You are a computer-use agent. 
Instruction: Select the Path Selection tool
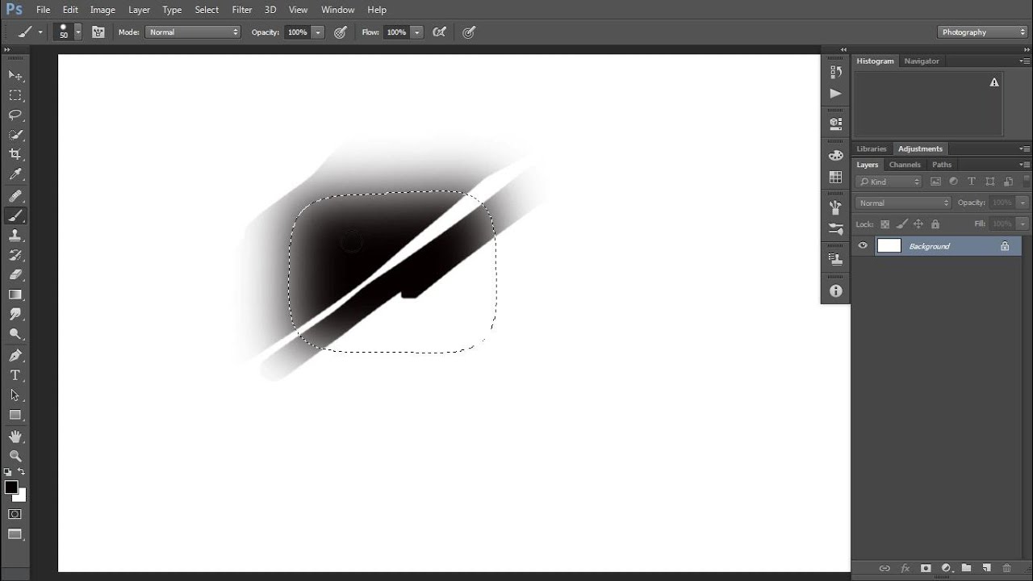coord(15,395)
